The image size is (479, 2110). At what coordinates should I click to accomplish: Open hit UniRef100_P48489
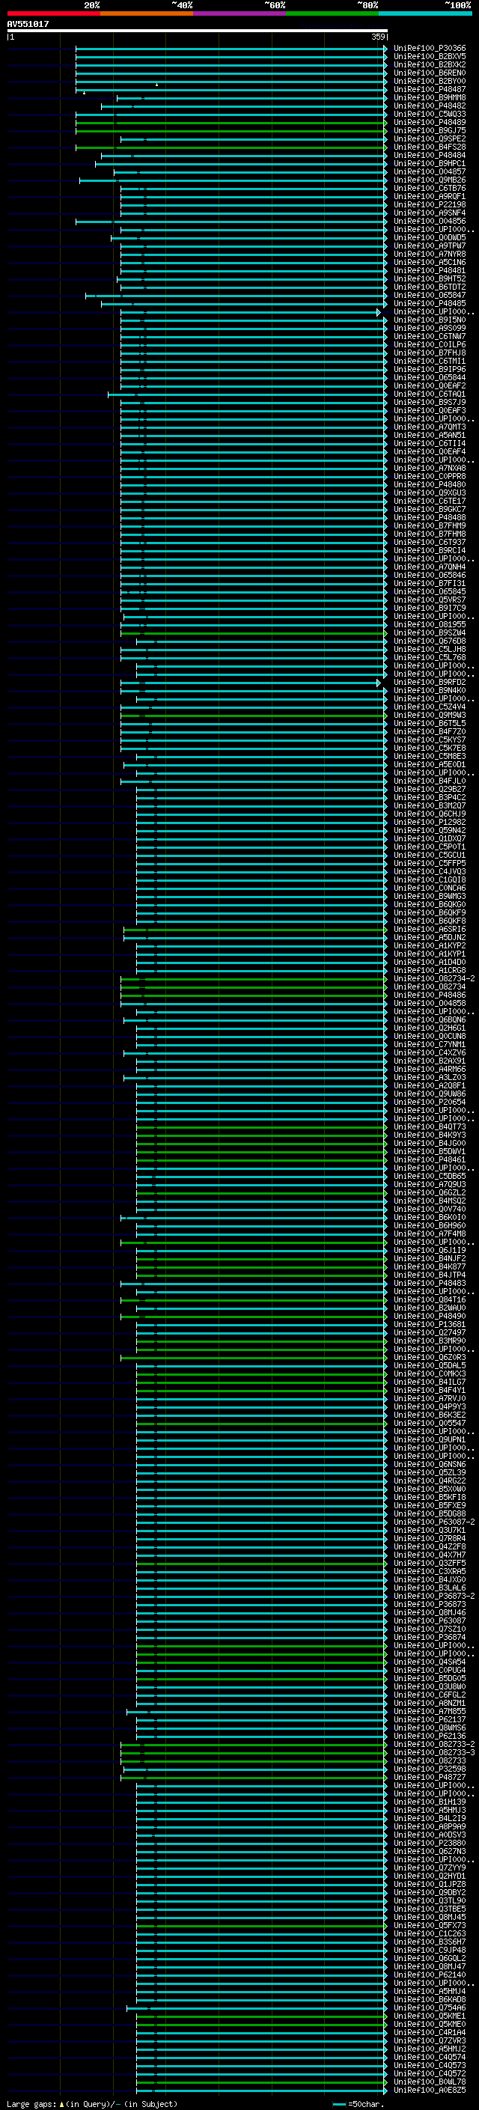[x=429, y=122]
